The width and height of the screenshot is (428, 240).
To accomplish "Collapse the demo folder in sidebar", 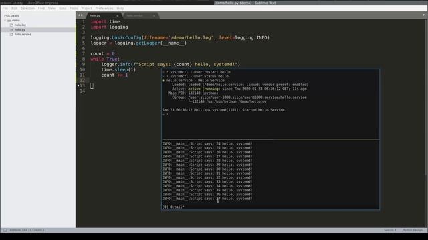I will [5, 21].
